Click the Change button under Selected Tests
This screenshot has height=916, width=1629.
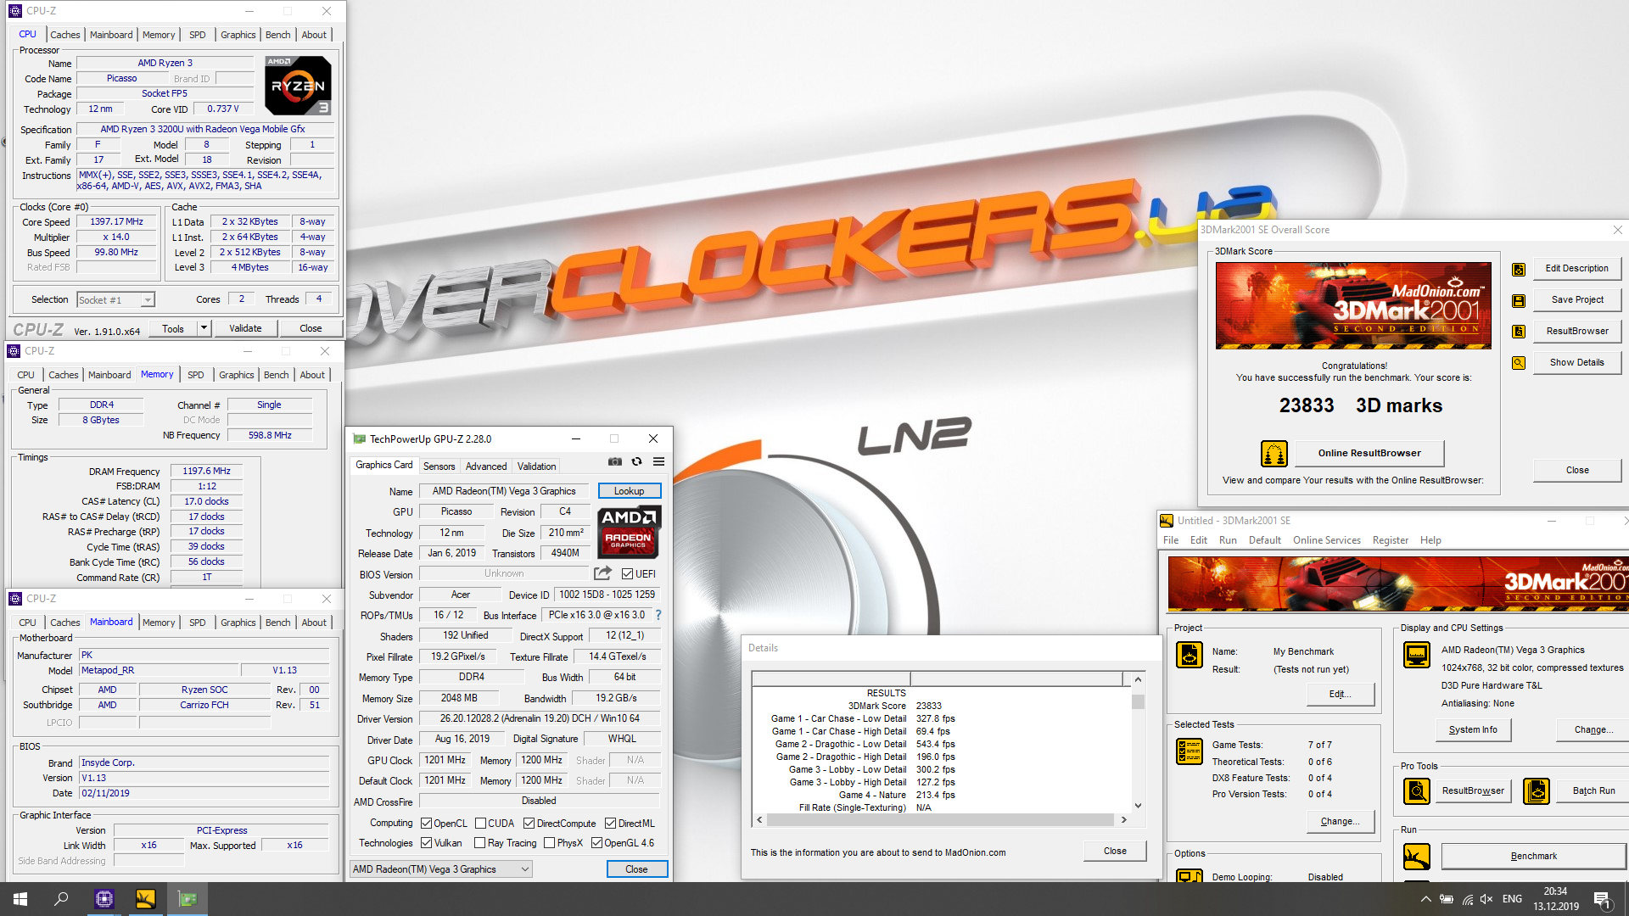[x=1340, y=822]
